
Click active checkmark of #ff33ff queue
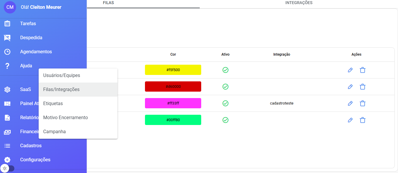tap(226, 103)
